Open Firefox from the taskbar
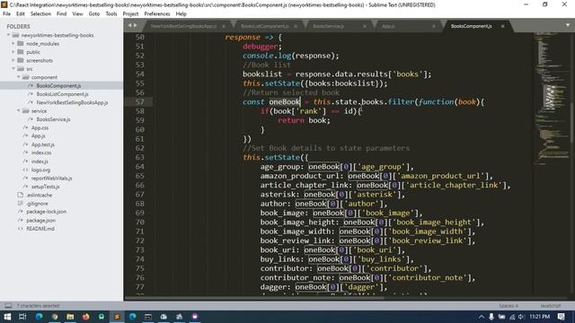 point(86,317)
